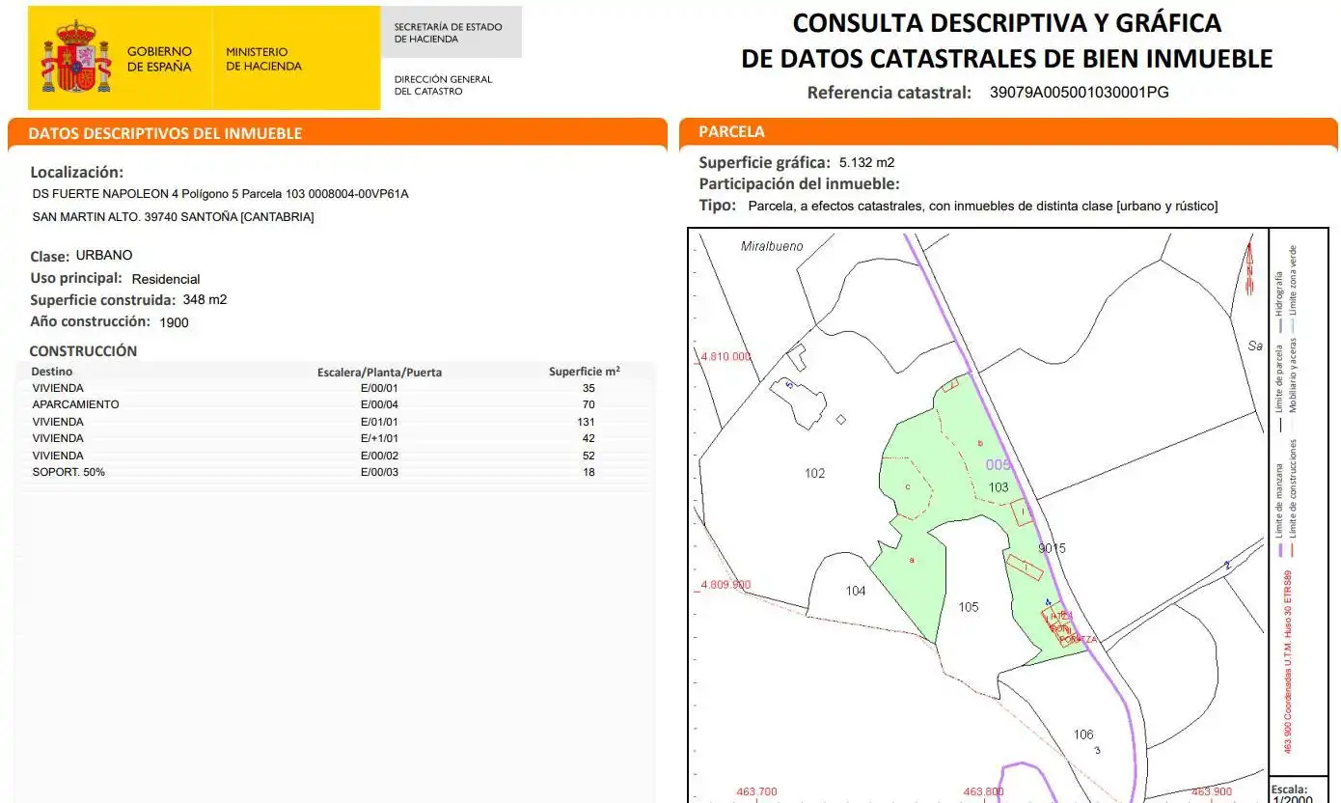Click the Destino column header
This screenshot has width=1341, height=803.
[x=51, y=372]
